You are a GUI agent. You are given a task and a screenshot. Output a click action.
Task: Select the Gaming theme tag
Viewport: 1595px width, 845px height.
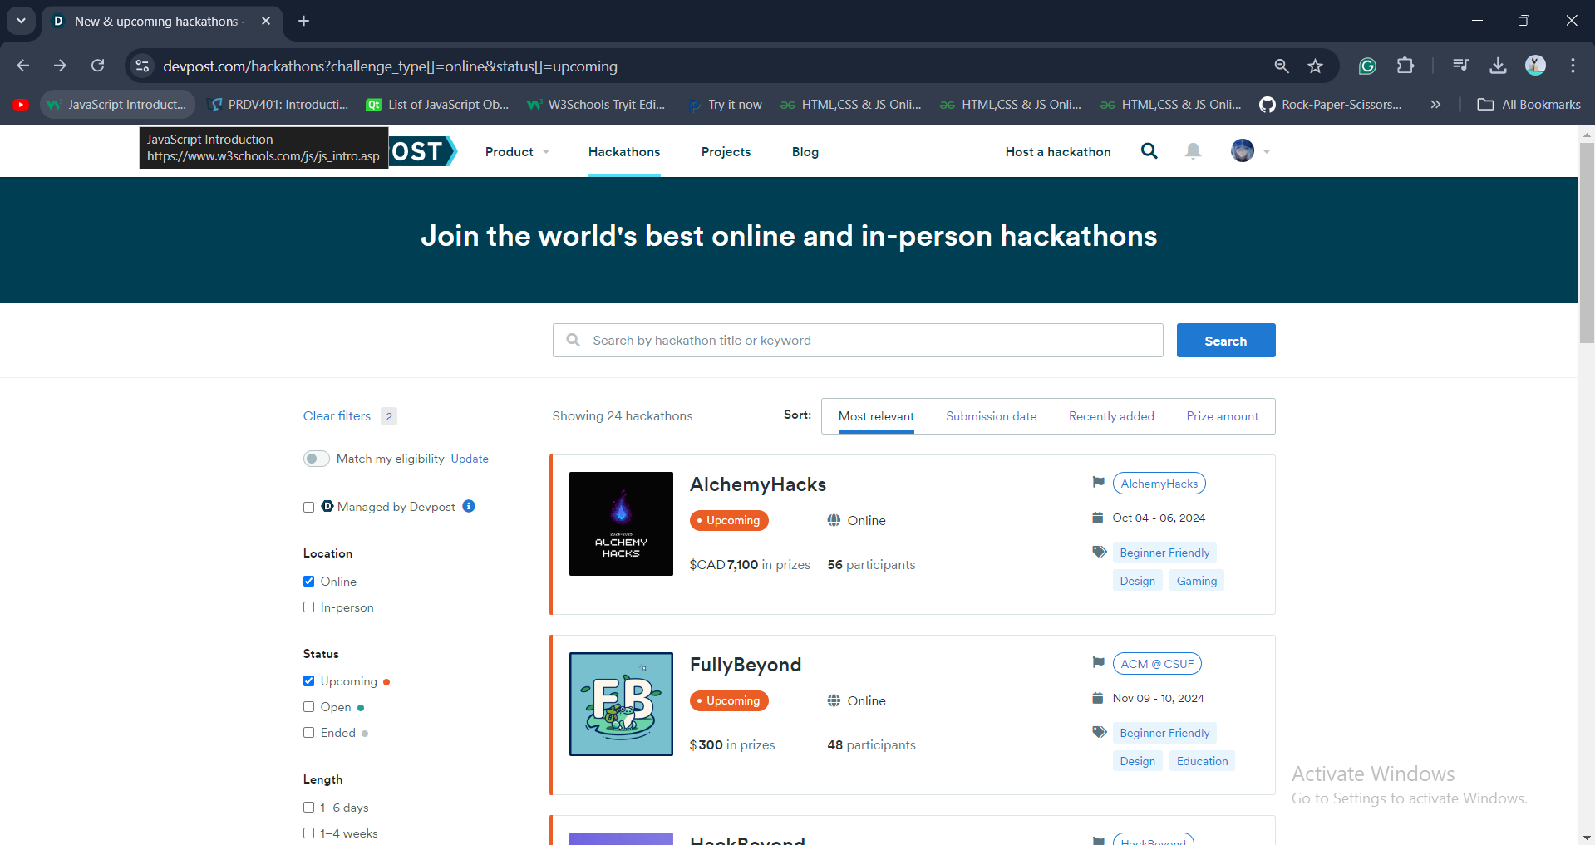click(1196, 581)
